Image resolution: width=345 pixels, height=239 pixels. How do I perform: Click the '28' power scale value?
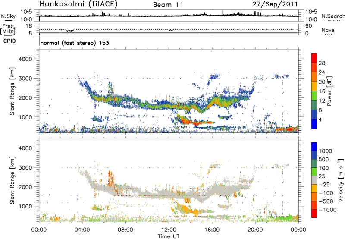[x=322, y=63]
